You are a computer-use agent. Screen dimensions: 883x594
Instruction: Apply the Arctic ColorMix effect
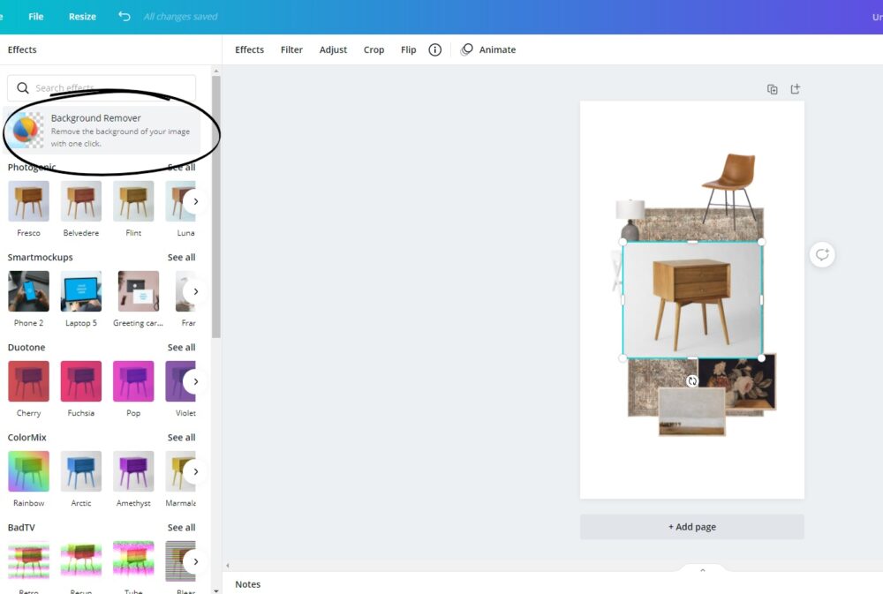pyautogui.click(x=81, y=471)
